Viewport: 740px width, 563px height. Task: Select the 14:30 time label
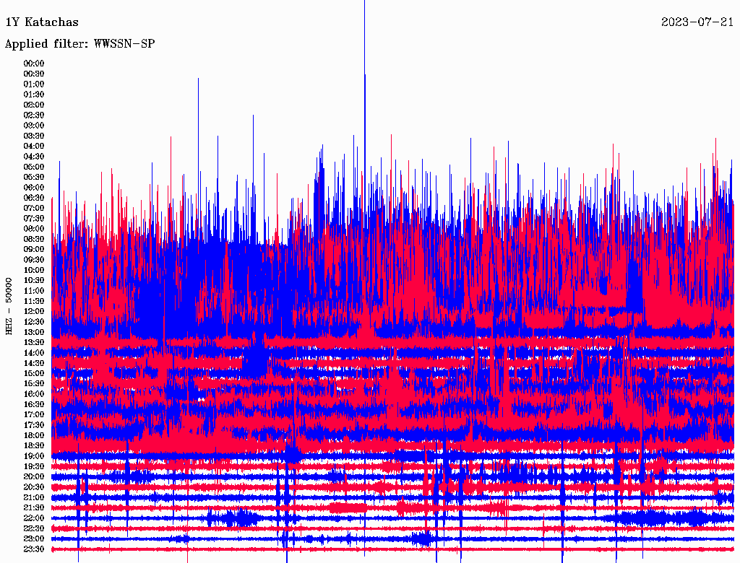tap(34, 364)
